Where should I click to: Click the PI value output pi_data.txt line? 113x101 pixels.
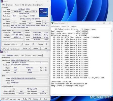78,78
